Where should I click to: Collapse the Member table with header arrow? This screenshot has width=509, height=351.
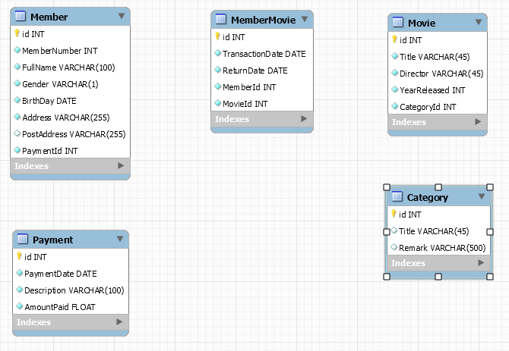coord(121,16)
